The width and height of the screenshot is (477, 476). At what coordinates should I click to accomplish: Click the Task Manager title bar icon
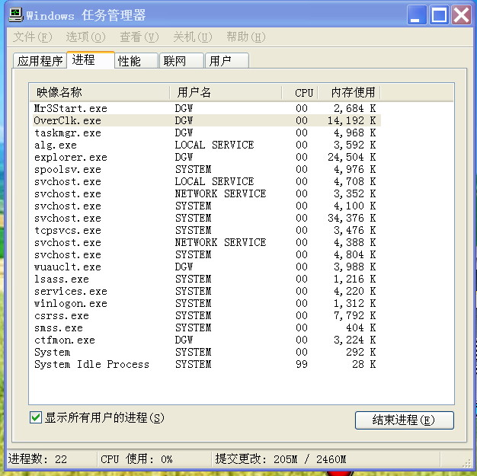point(15,15)
